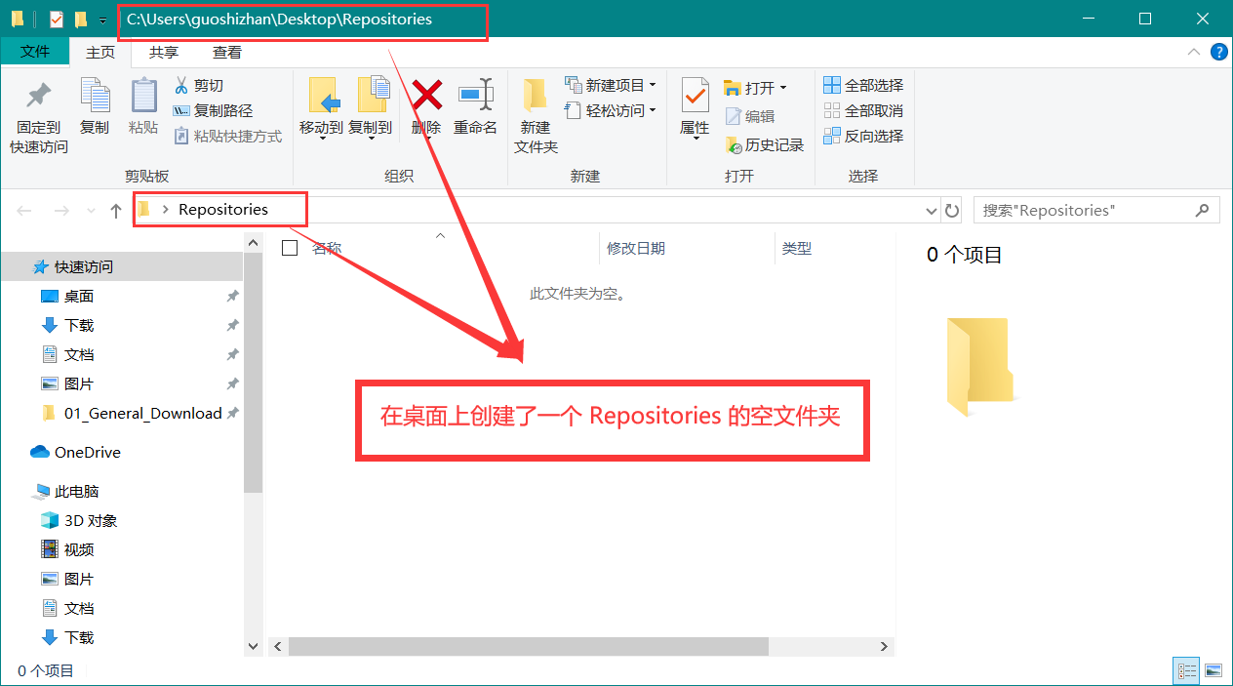This screenshot has width=1233, height=686.
Task: Switch to details view layout toggle
Action: click(x=1187, y=670)
